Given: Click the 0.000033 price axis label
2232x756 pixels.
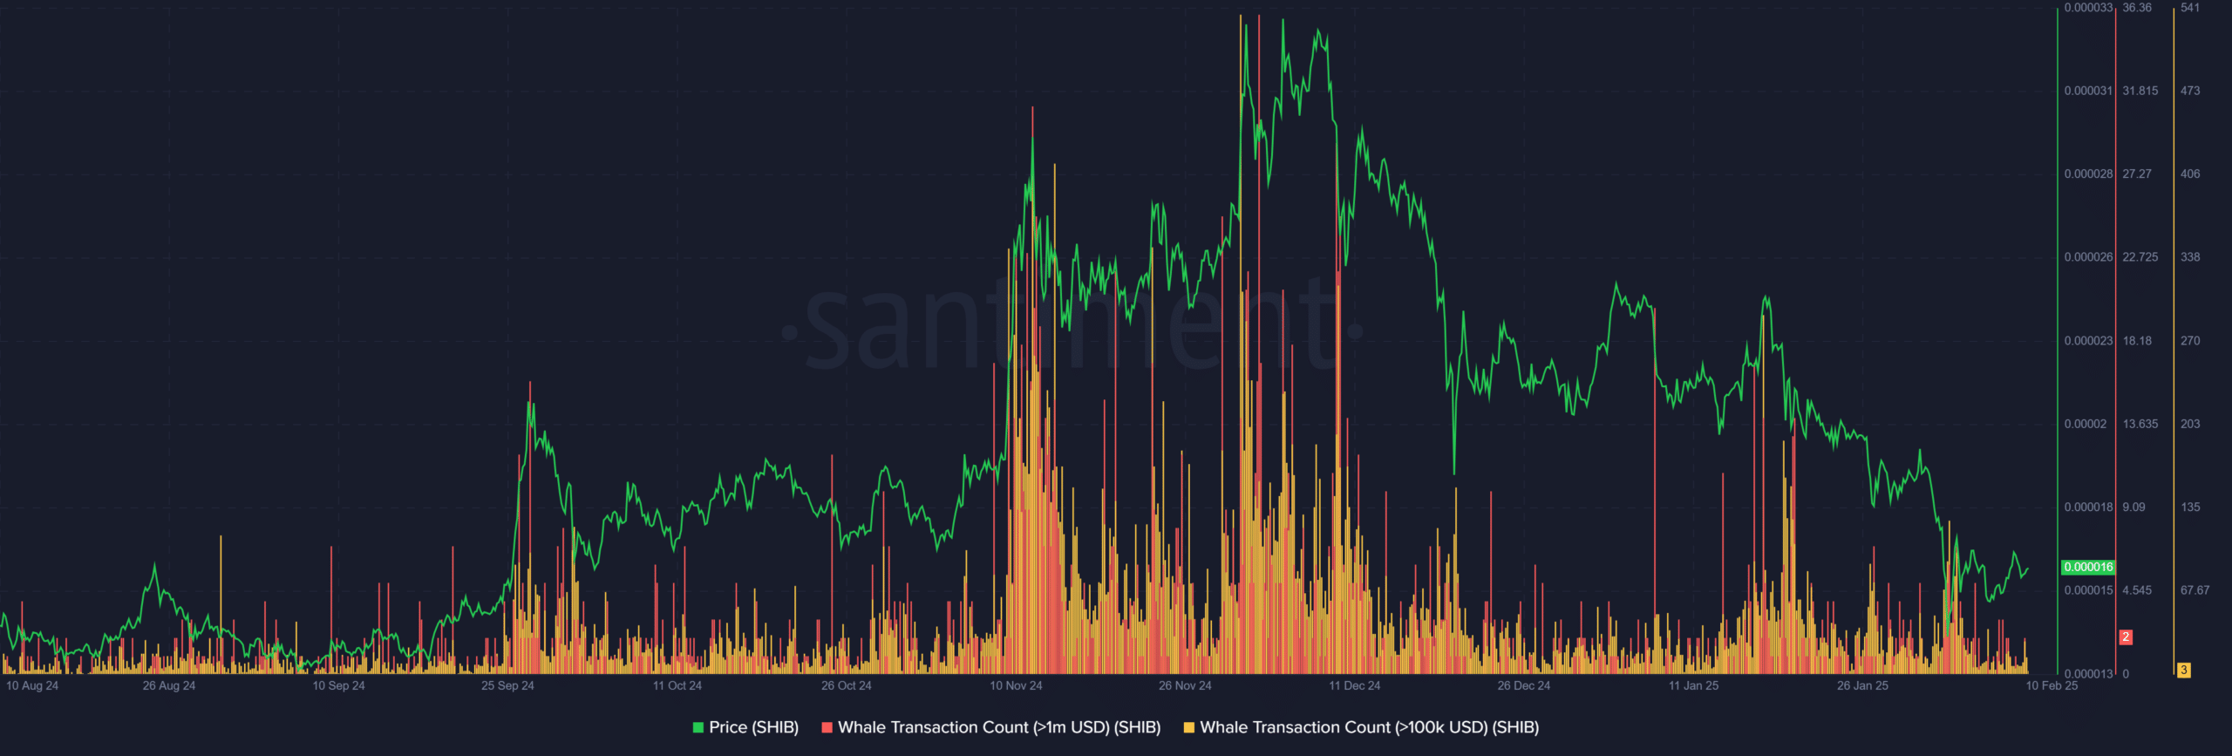Looking at the screenshot, I should tap(2088, 8).
